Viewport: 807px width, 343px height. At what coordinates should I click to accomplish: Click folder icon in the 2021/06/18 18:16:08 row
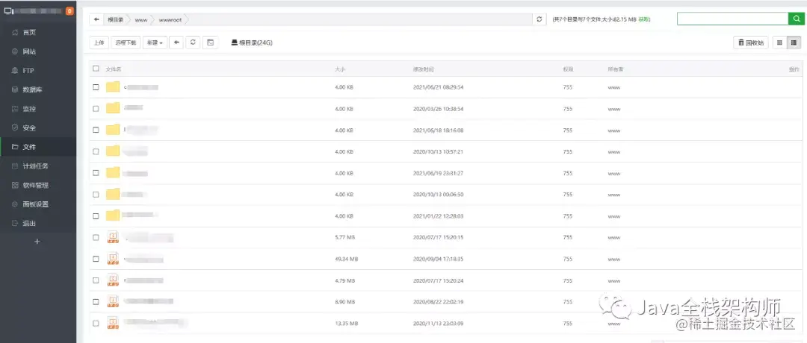click(113, 130)
